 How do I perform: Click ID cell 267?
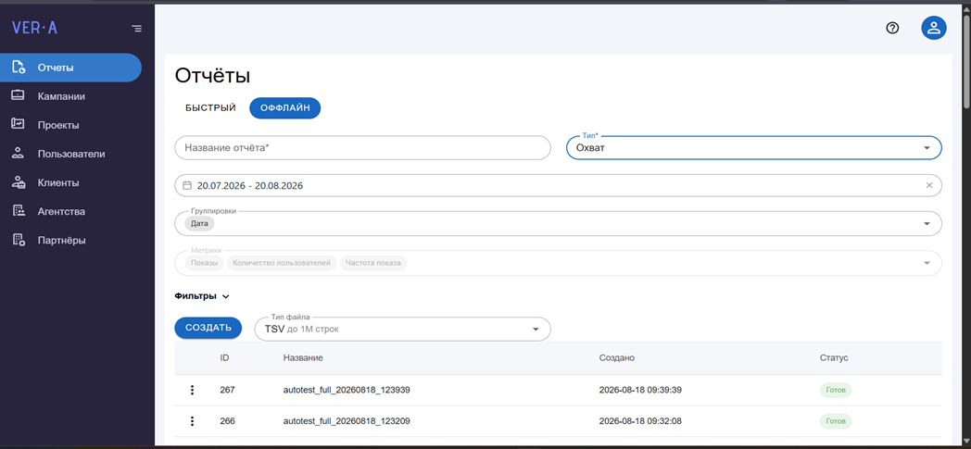227,391
